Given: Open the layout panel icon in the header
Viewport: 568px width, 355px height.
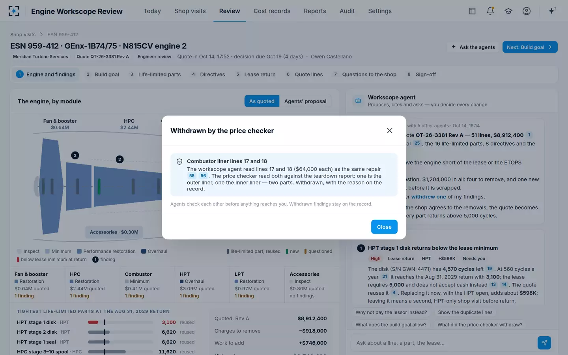Looking at the screenshot, I should (472, 11).
